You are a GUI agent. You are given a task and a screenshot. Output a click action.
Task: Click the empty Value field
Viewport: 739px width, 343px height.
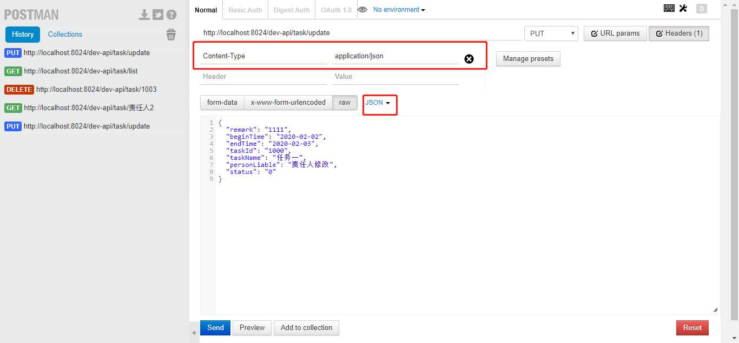pos(395,77)
